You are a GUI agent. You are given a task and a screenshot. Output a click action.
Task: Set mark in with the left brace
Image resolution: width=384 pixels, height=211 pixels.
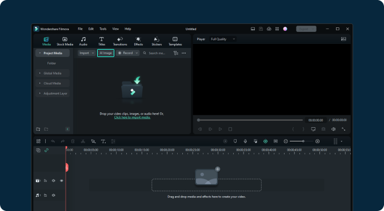click(293, 129)
